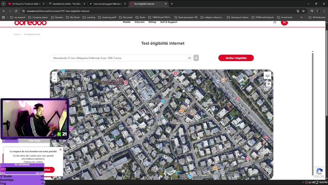This screenshot has width=328, height=185.
Task: Click Vérifier l'éligibilité button
Action: point(236,58)
